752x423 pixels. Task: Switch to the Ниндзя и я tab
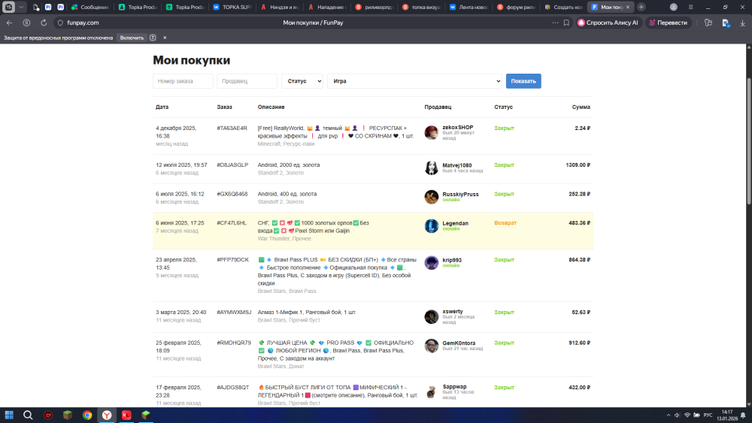pyautogui.click(x=281, y=8)
